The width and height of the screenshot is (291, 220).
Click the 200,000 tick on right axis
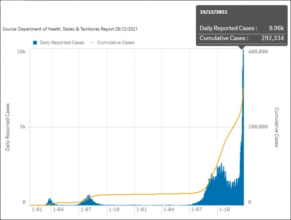(x=258, y=127)
